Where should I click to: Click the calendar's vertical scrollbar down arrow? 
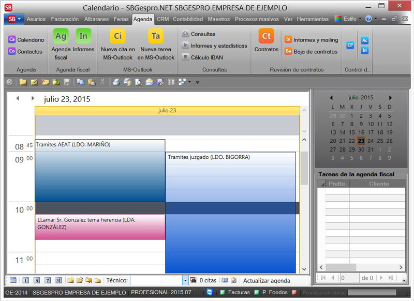pos(304,269)
